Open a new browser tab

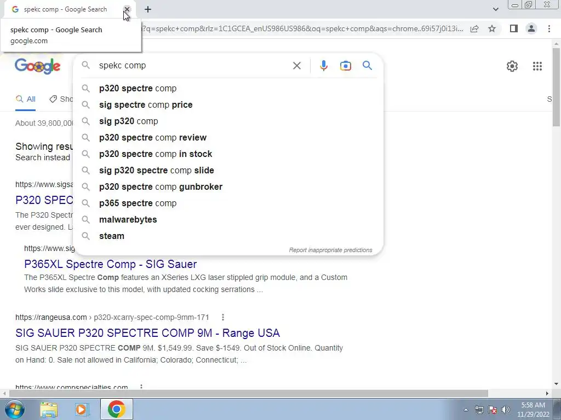pyautogui.click(x=148, y=9)
